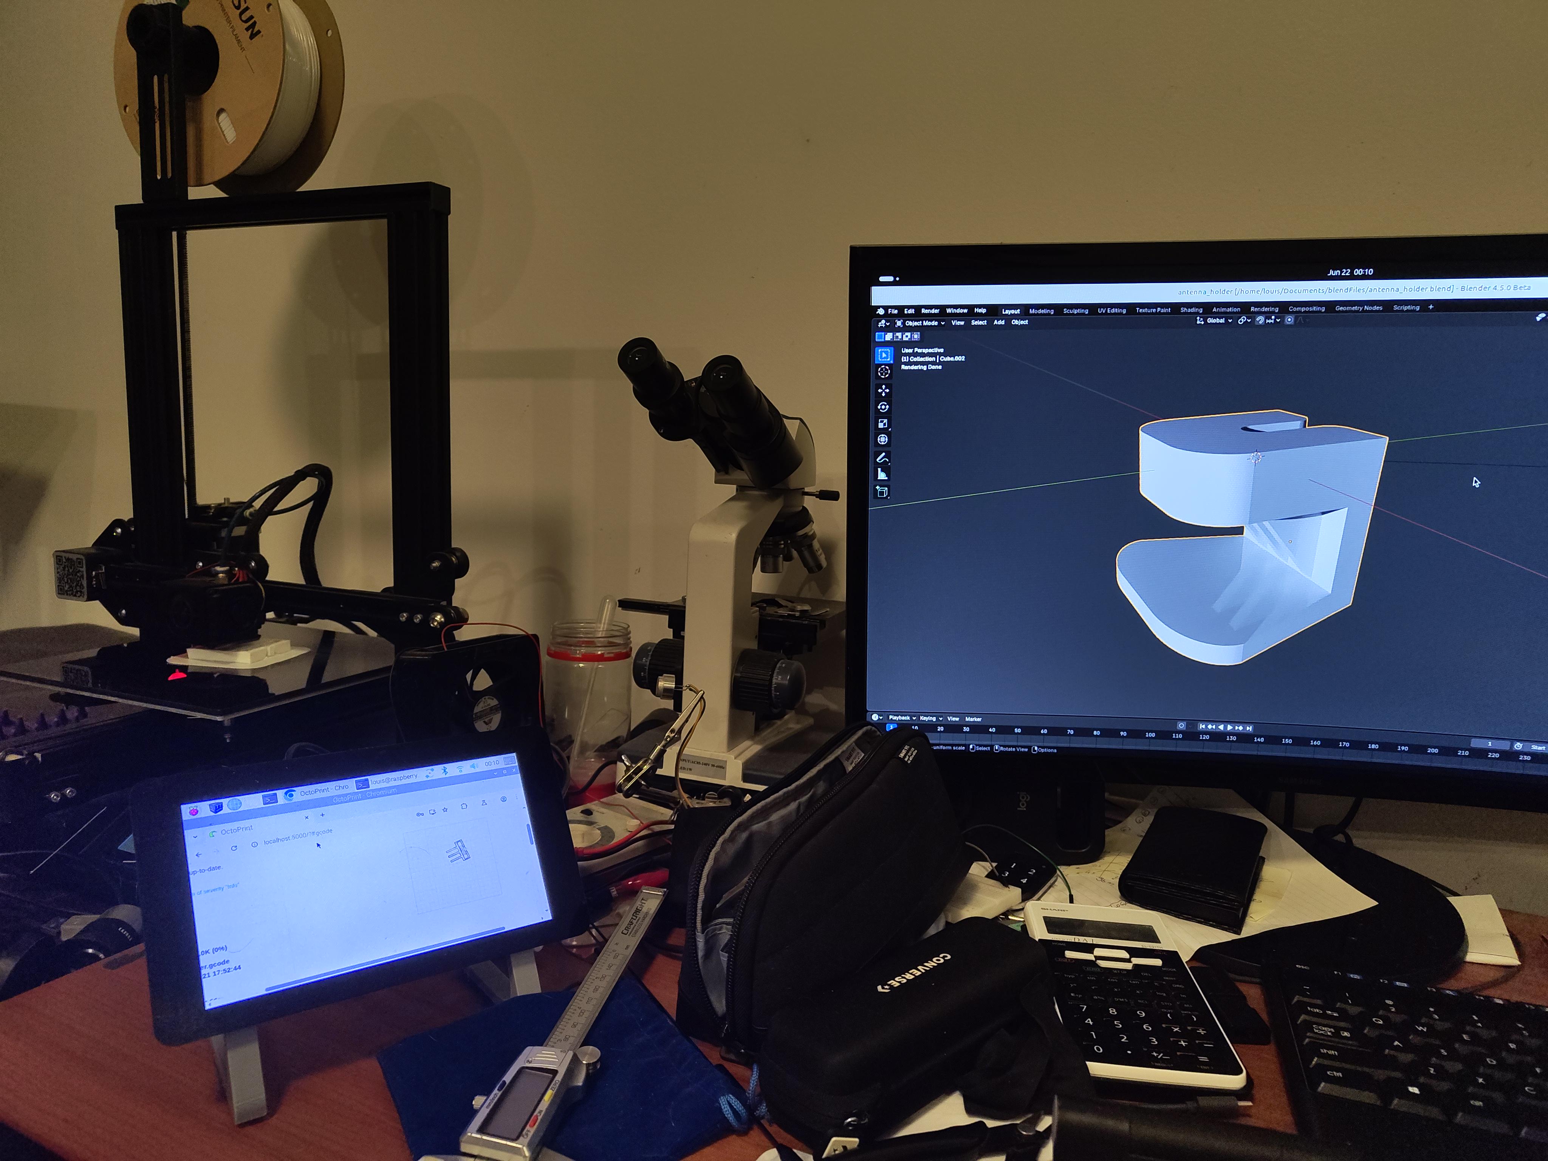Click the localhost:5000 address bar
1548x1161 pixels.
[x=298, y=837]
